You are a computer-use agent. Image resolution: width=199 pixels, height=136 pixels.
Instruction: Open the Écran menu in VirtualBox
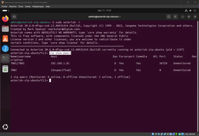[x=21, y=6]
